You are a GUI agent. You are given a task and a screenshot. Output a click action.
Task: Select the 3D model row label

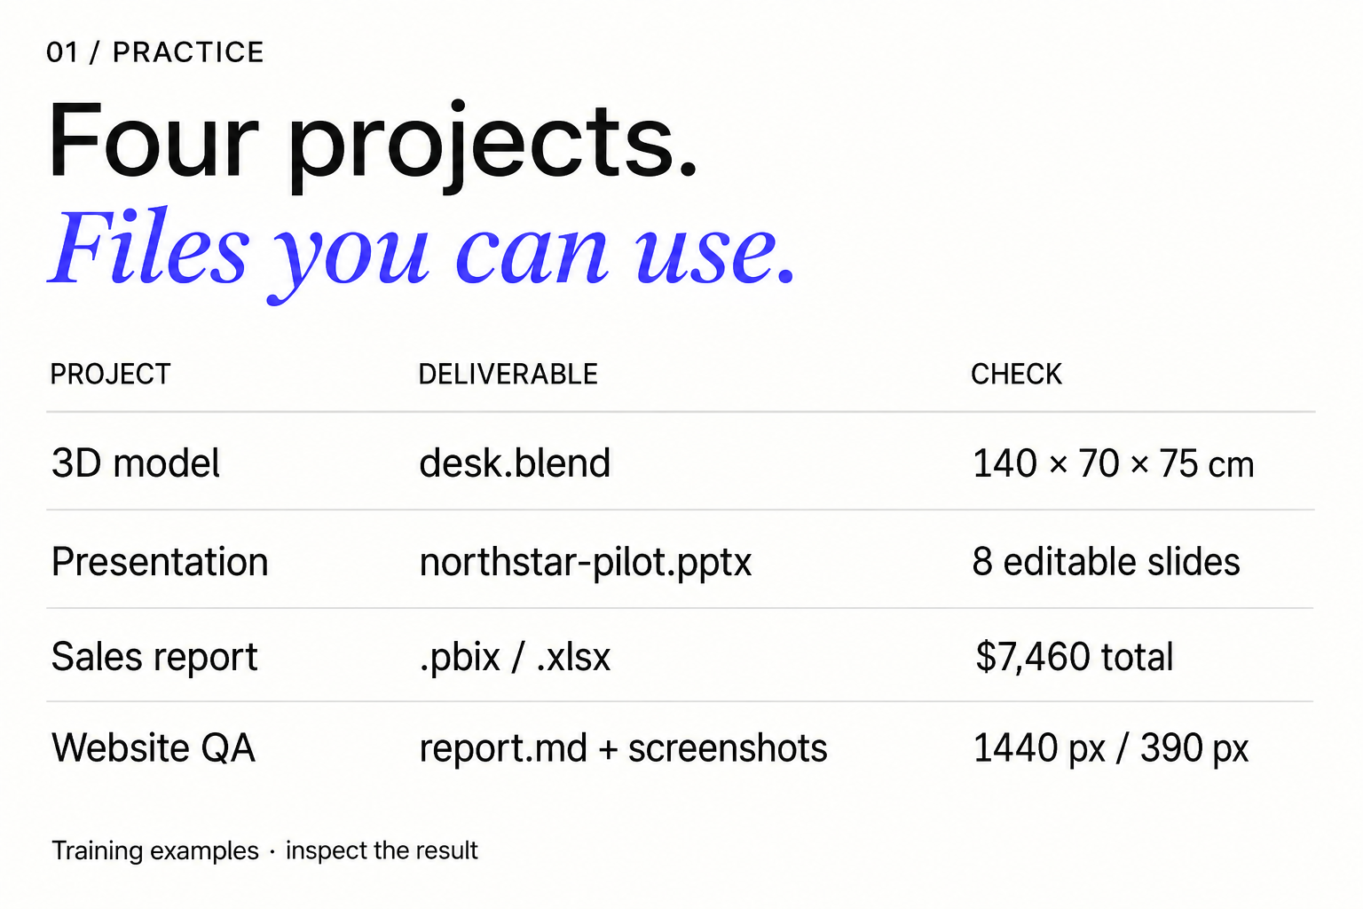pyautogui.click(x=136, y=463)
